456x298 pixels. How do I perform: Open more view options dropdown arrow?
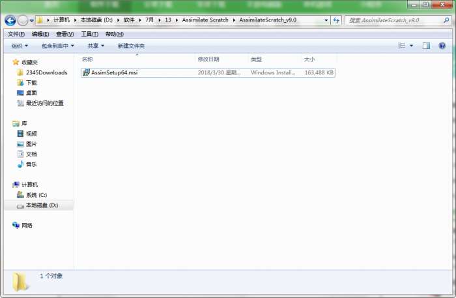point(411,46)
